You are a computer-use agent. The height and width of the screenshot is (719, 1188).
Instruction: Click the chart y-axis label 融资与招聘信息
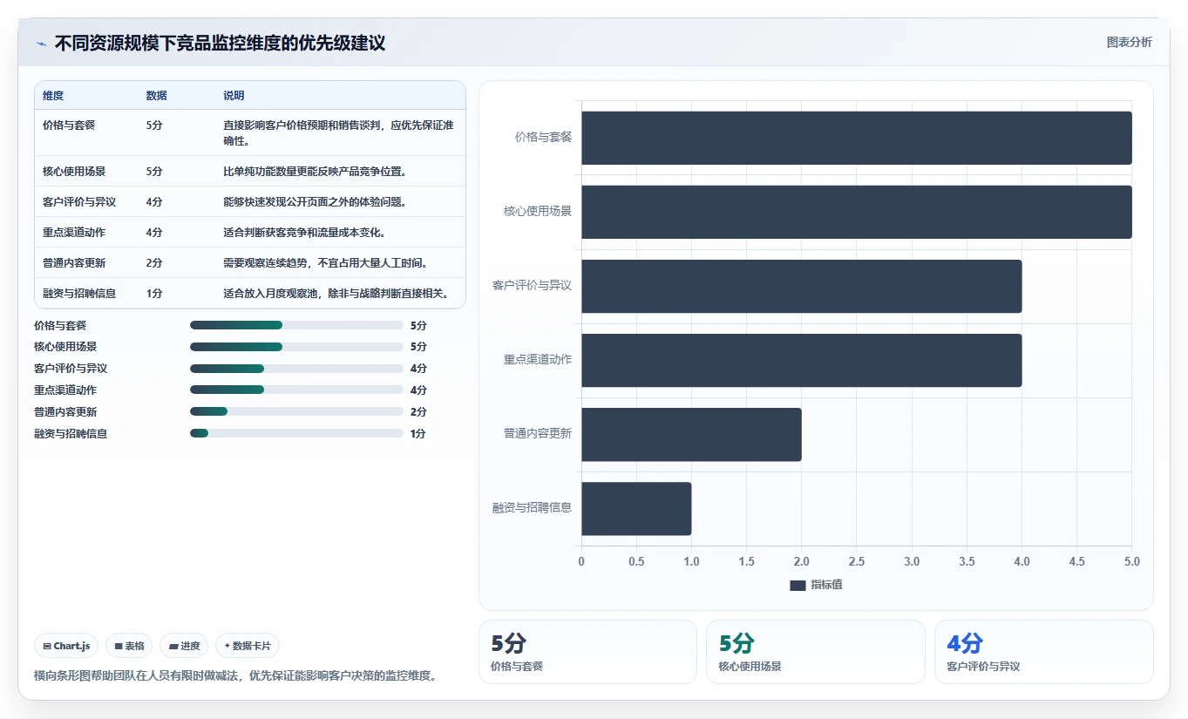pyautogui.click(x=532, y=507)
